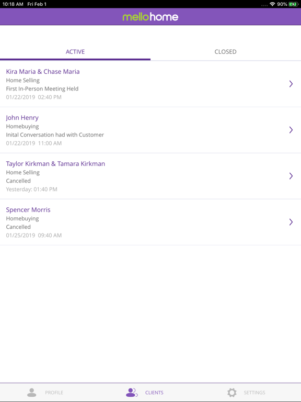Check the Wi-Fi status icon
Screen dimensions: 301x402
pyautogui.click(x=272, y=4)
